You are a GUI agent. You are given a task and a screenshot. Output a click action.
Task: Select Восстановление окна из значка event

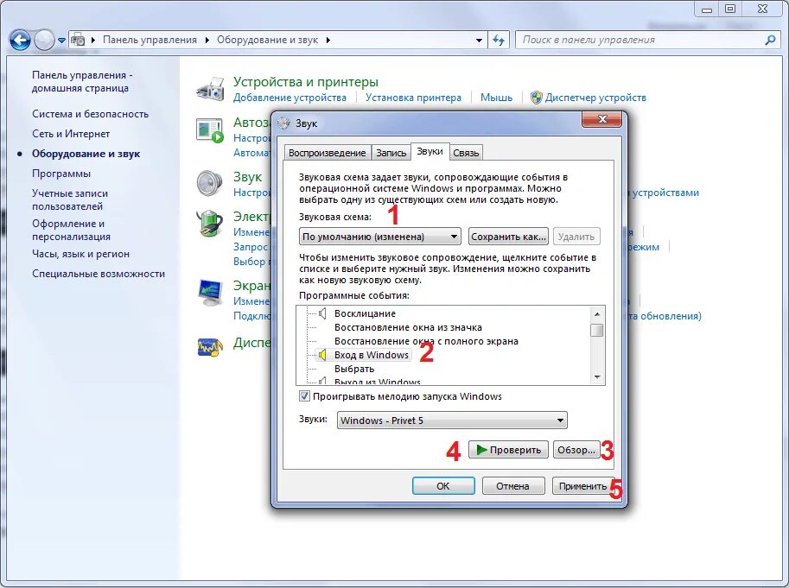coord(408,327)
